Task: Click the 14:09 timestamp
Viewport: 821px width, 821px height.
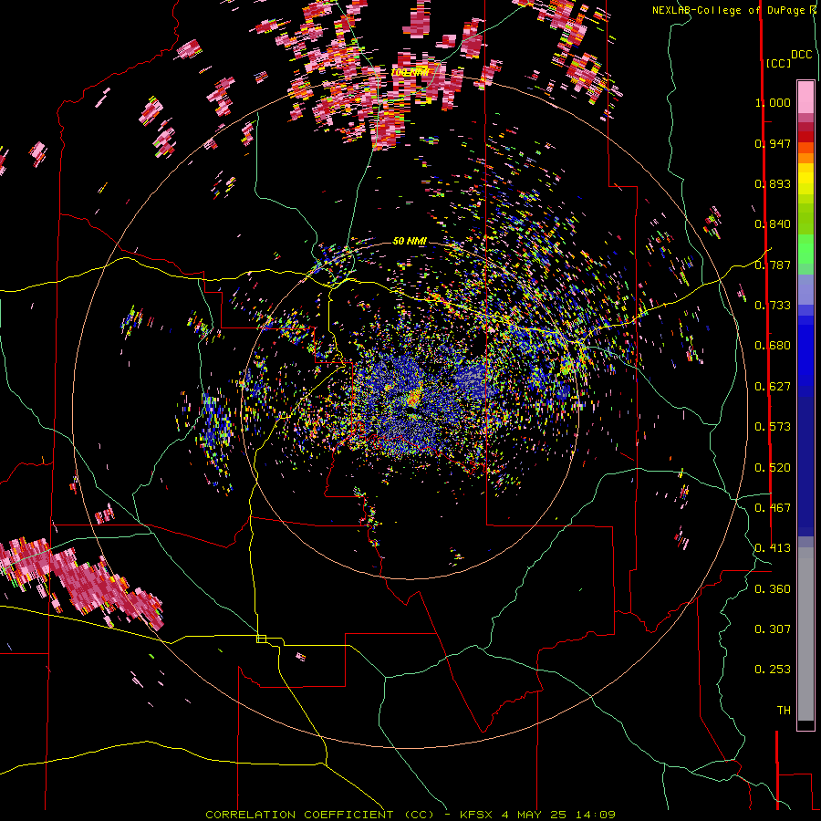Action: click(x=595, y=815)
